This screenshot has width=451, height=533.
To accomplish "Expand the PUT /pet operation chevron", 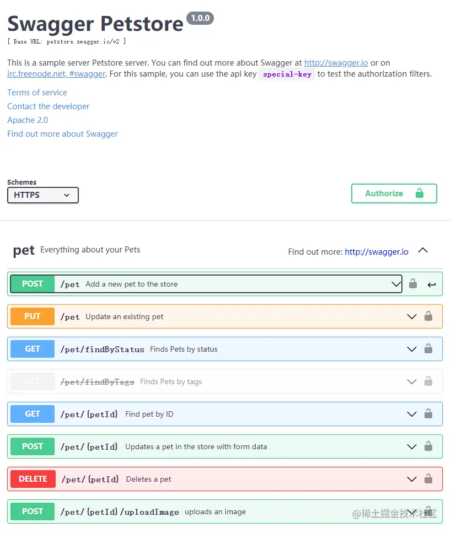I will 411,317.
